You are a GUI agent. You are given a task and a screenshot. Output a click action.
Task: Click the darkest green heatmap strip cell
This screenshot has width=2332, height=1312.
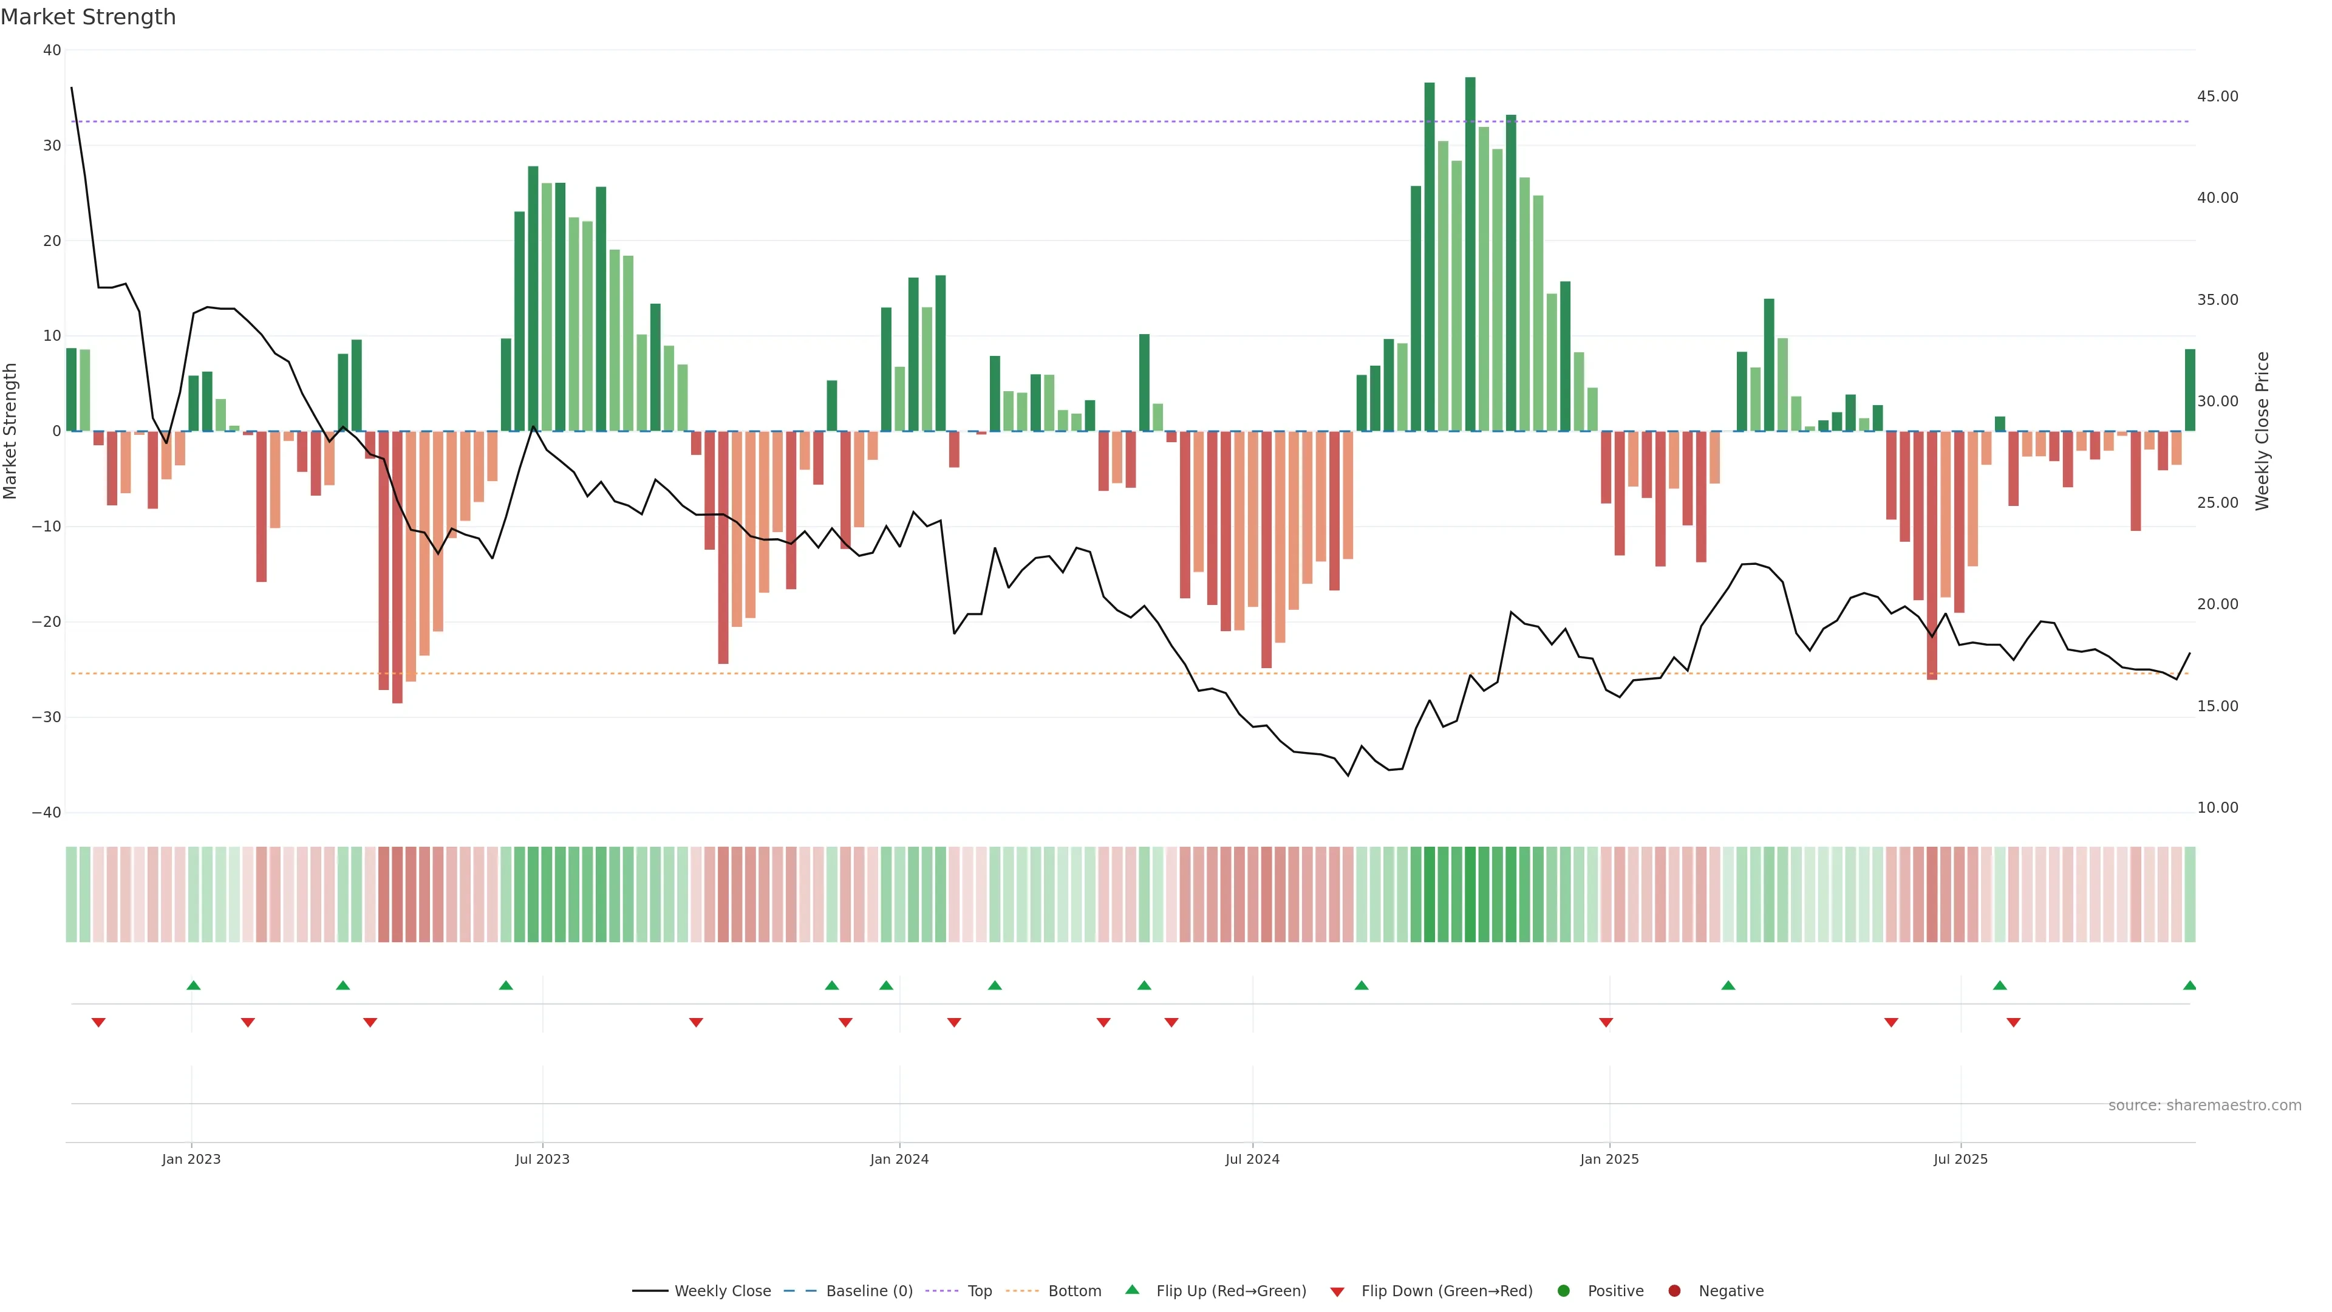1470,895
